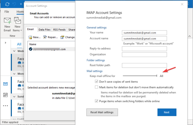This screenshot has height=125, width=193.
Task: Open the New Items icon menu
Action: click(18, 21)
